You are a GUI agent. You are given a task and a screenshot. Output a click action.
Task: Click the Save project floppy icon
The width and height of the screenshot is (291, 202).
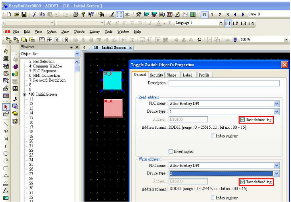pyautogui.click(x=24, y=14)
